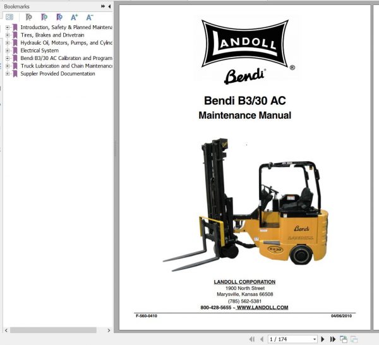Viewport: 379px width, 345px height.
Task: Jump to the last page
Action: pyautogui.click(x=333, y=339)
